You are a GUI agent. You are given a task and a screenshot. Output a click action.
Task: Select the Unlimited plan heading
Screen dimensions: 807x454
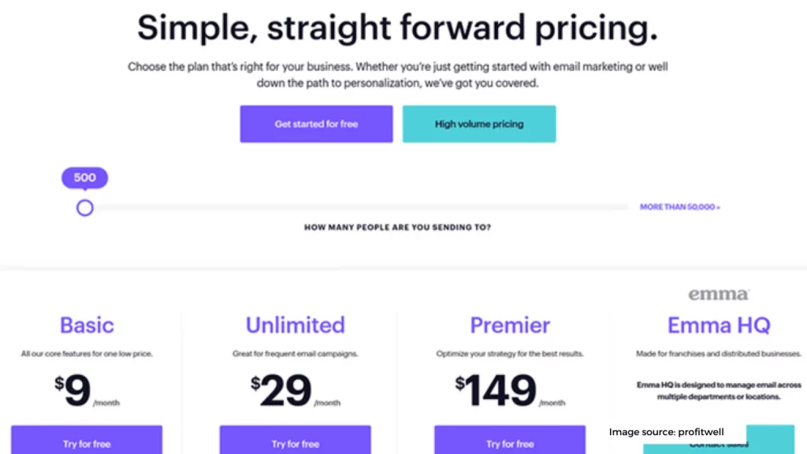(295, 326)
